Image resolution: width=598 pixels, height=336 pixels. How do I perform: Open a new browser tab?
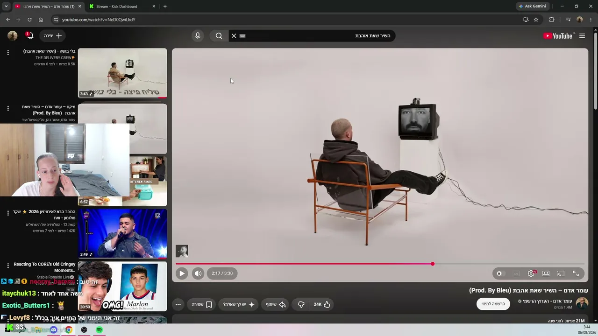tap(165, 7)
